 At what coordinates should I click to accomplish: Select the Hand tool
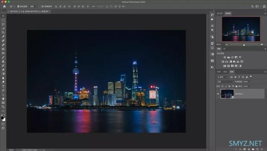coord(3,98)
